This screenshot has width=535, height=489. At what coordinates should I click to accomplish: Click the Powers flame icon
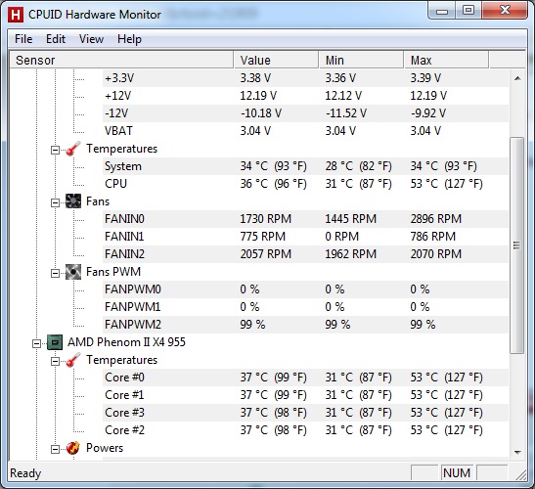(x=73, y=448)
